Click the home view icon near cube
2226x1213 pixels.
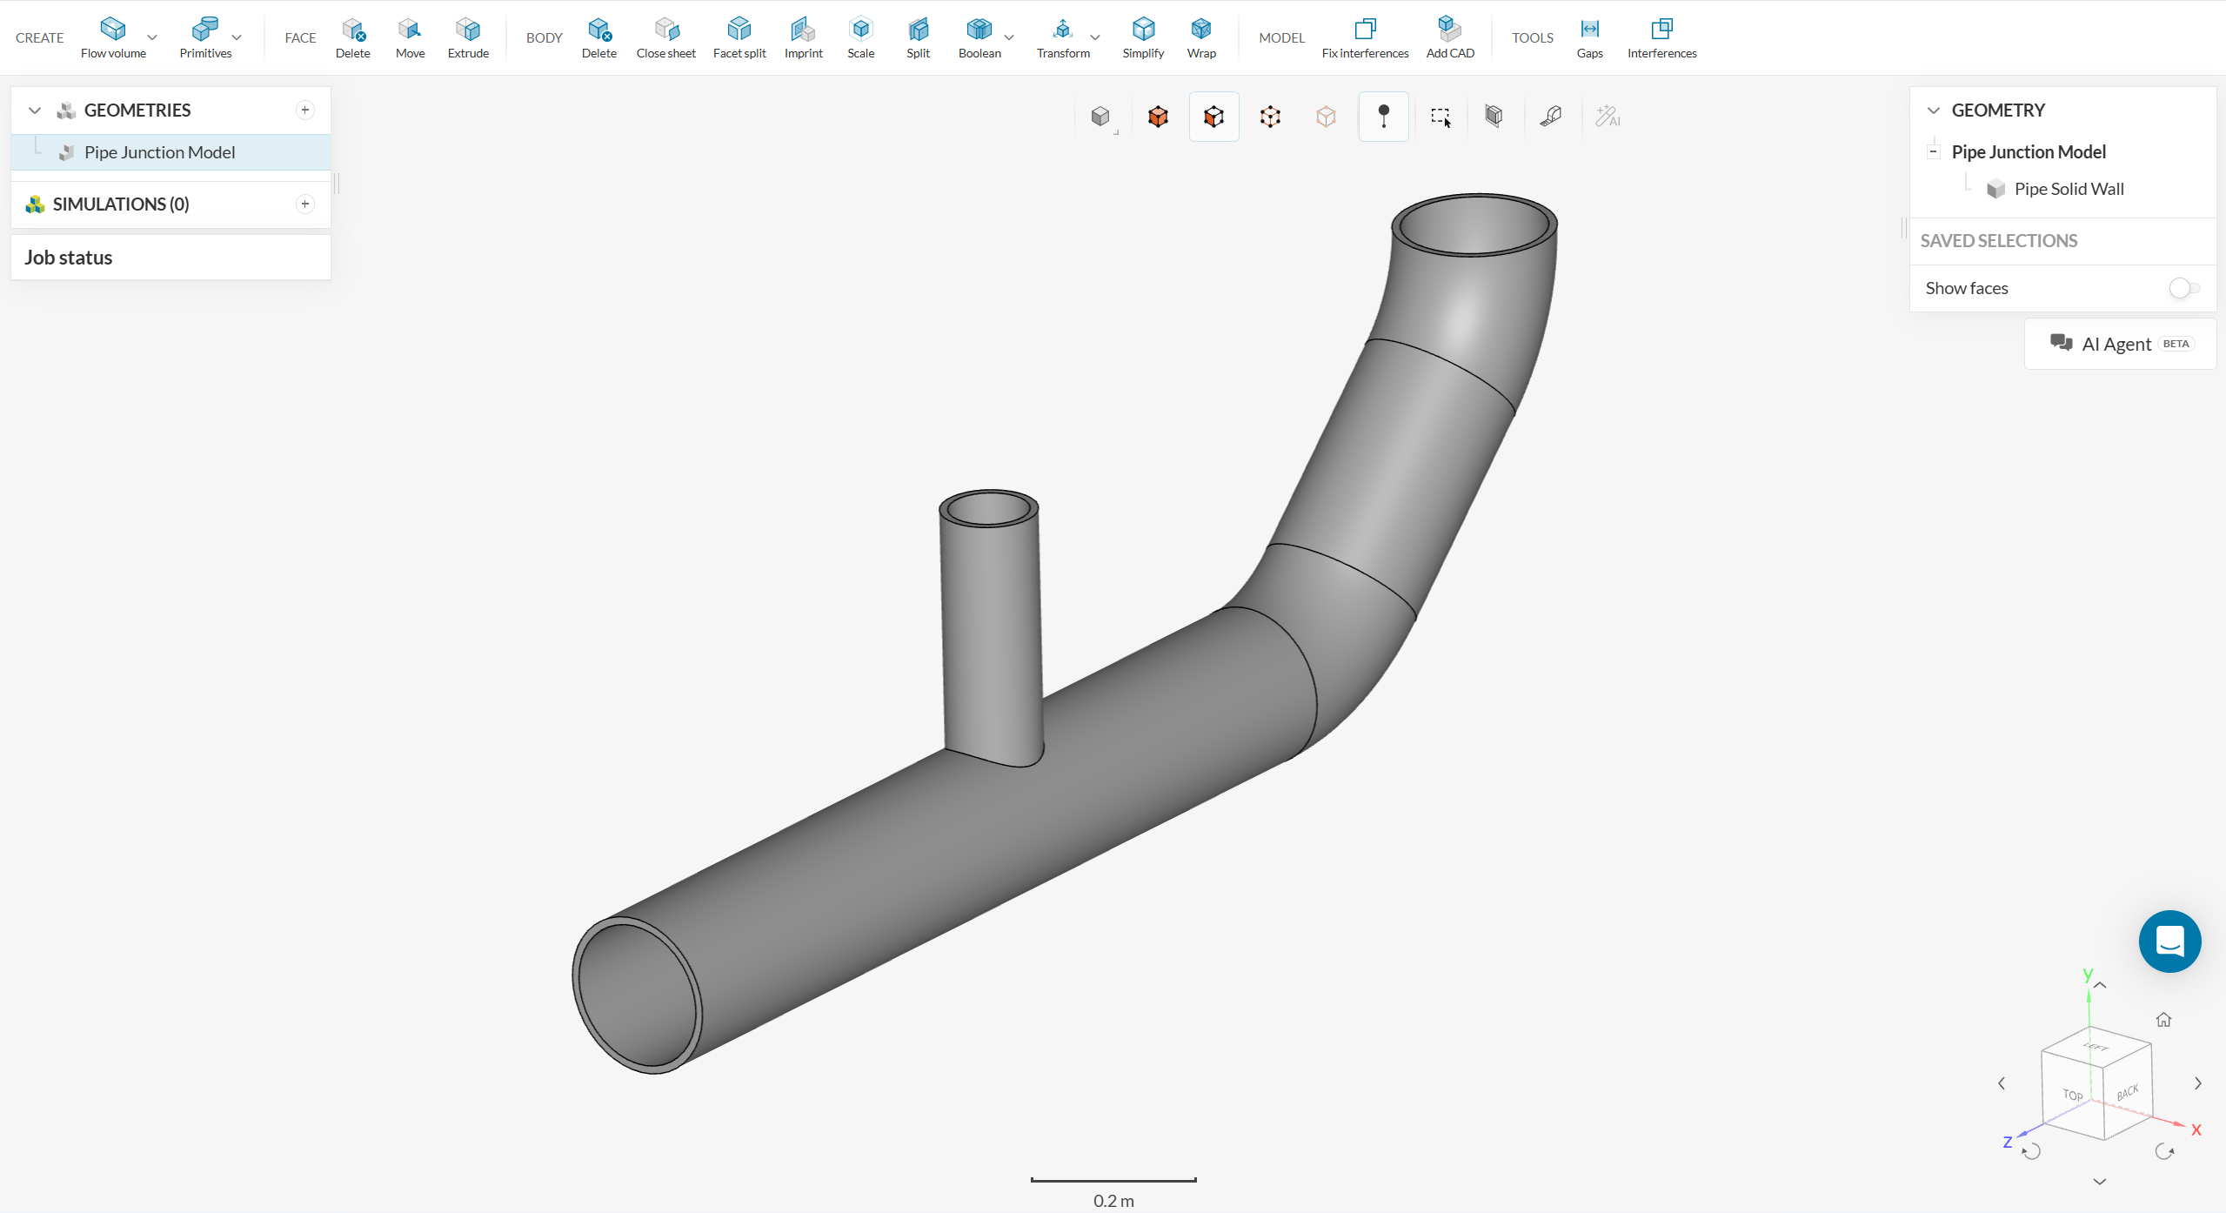2163,1019
